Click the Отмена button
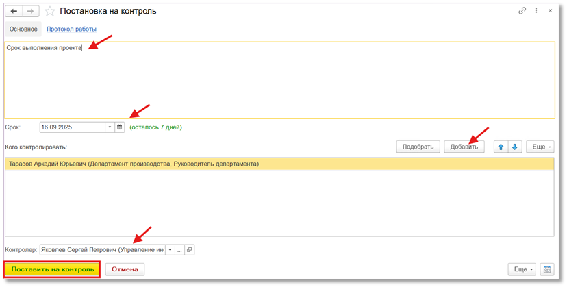Viewport: 567px width, 287px height. pyautogui.click(x=125, y=269)
